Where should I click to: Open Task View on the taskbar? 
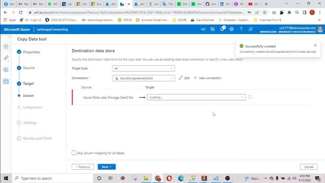click(111, 178)
